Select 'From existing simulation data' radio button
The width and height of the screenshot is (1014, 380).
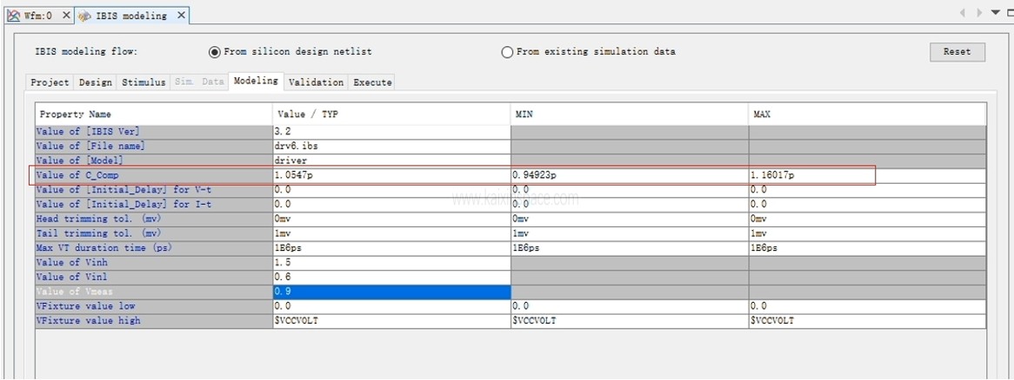pos(507,52)
